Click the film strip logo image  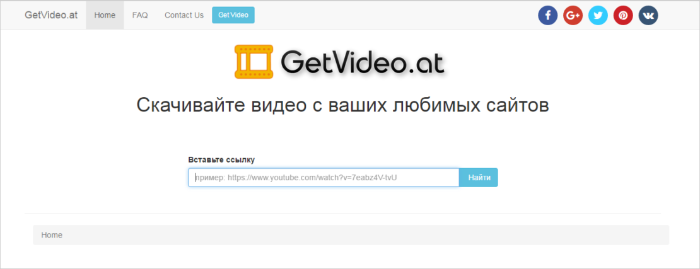pos(254,62)
